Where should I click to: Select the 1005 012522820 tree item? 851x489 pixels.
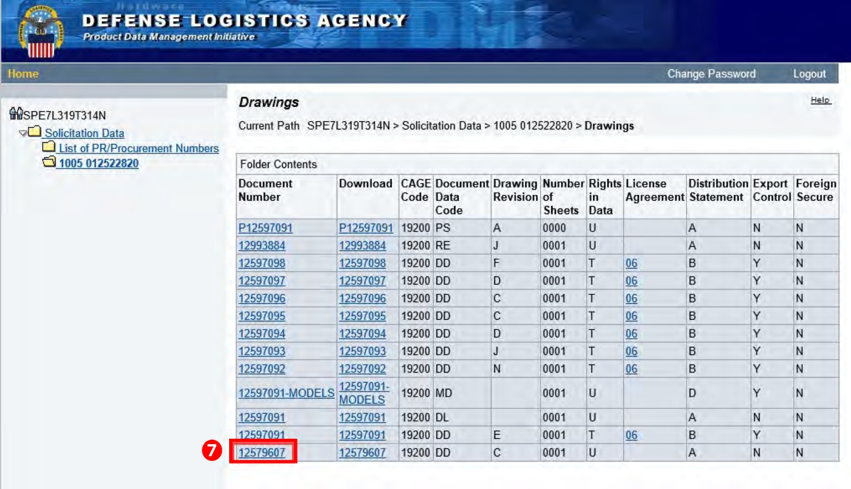point(99,163)
